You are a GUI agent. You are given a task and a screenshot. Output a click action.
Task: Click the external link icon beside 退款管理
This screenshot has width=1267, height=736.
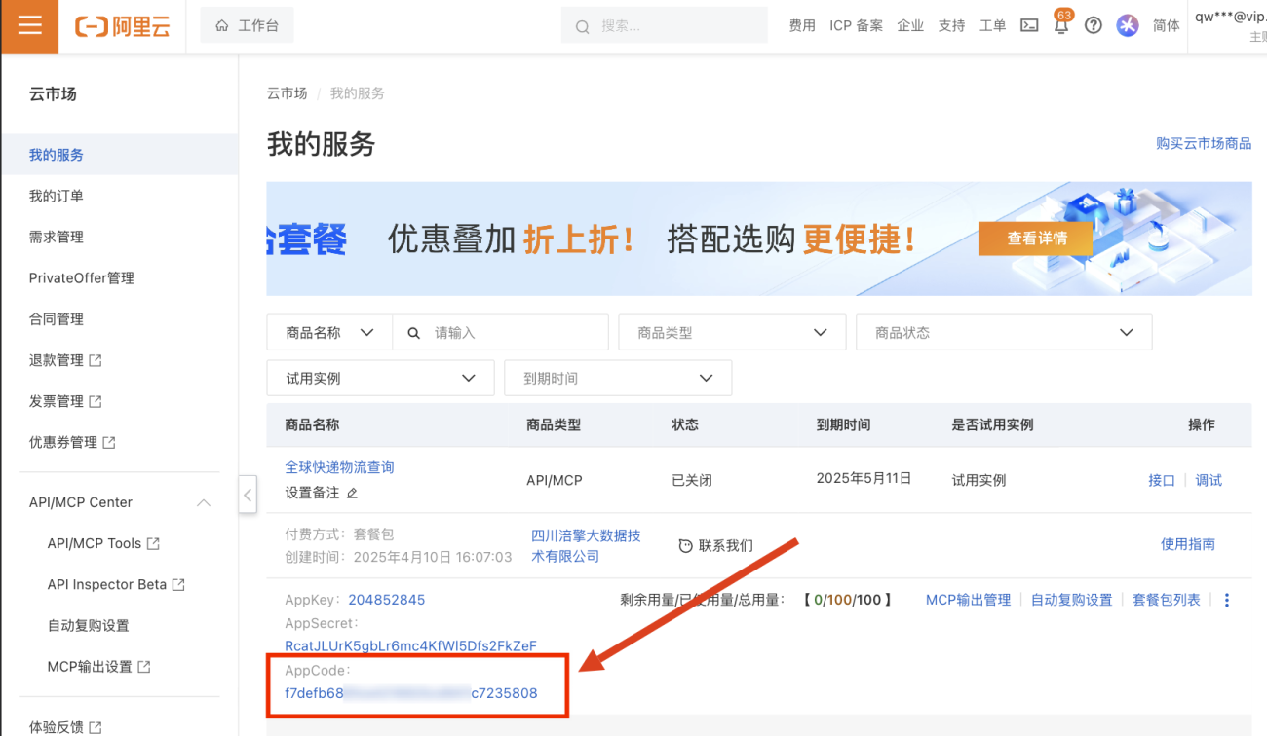pos(96,360)
